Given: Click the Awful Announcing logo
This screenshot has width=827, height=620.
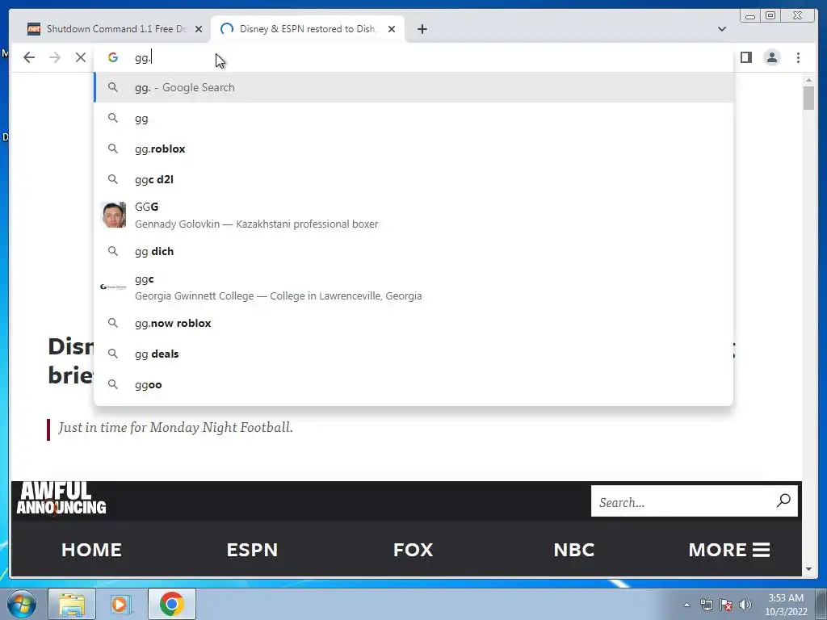Looking at the screenshot, I should tap(61, 498).
